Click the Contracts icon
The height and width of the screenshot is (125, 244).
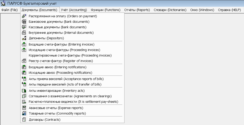click(x=24, y=120)
